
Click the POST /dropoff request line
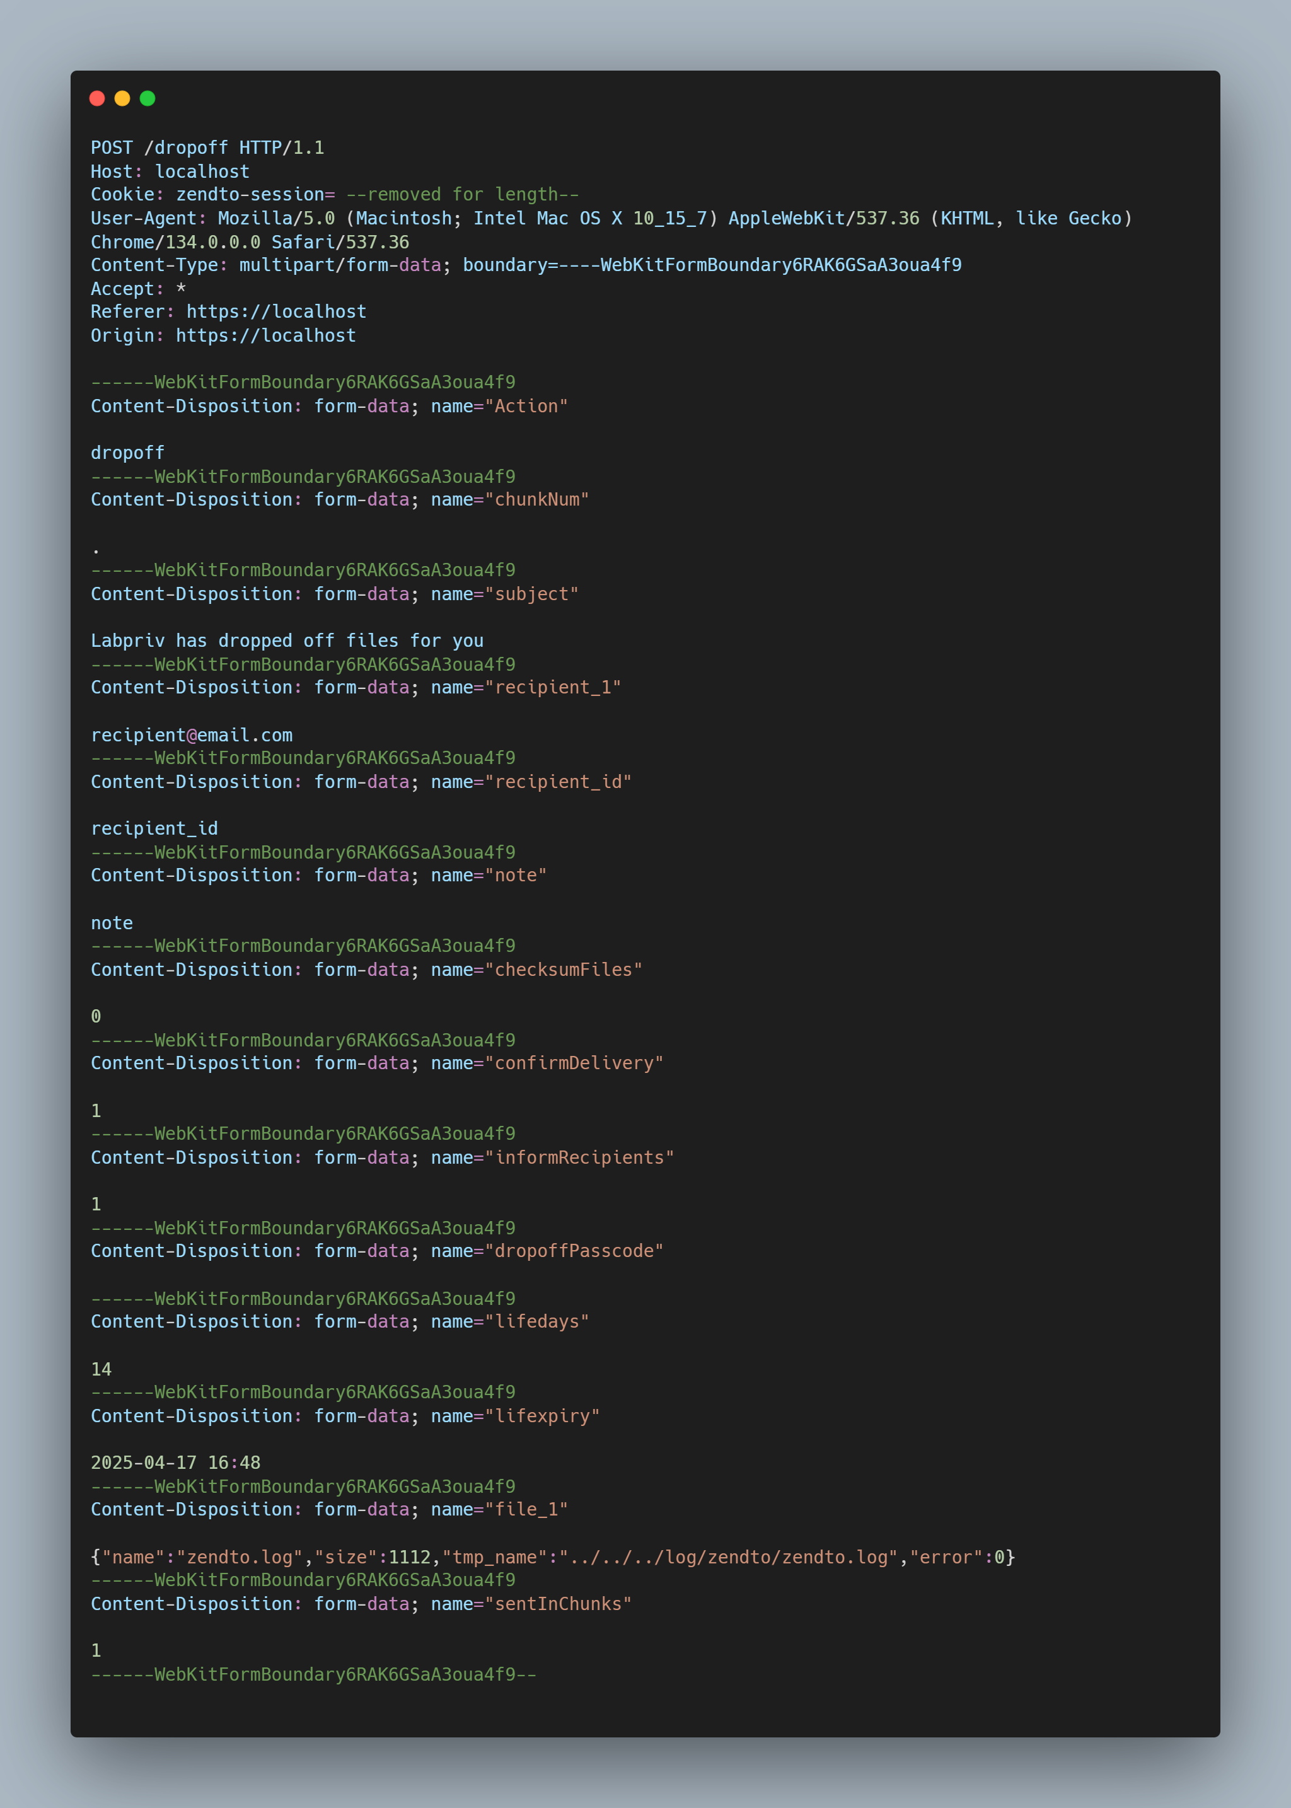coord(207,148)
